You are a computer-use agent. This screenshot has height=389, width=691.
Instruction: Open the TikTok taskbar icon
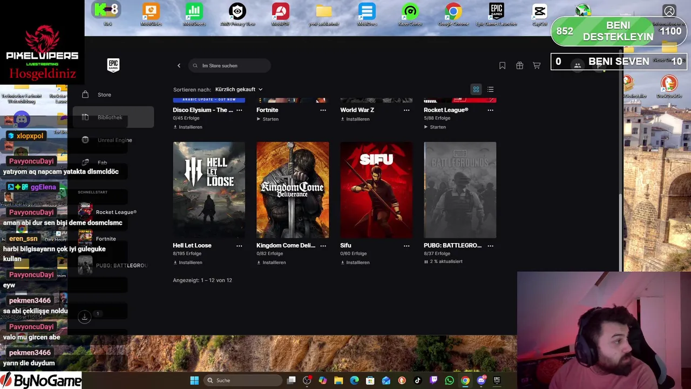(418, 380)
